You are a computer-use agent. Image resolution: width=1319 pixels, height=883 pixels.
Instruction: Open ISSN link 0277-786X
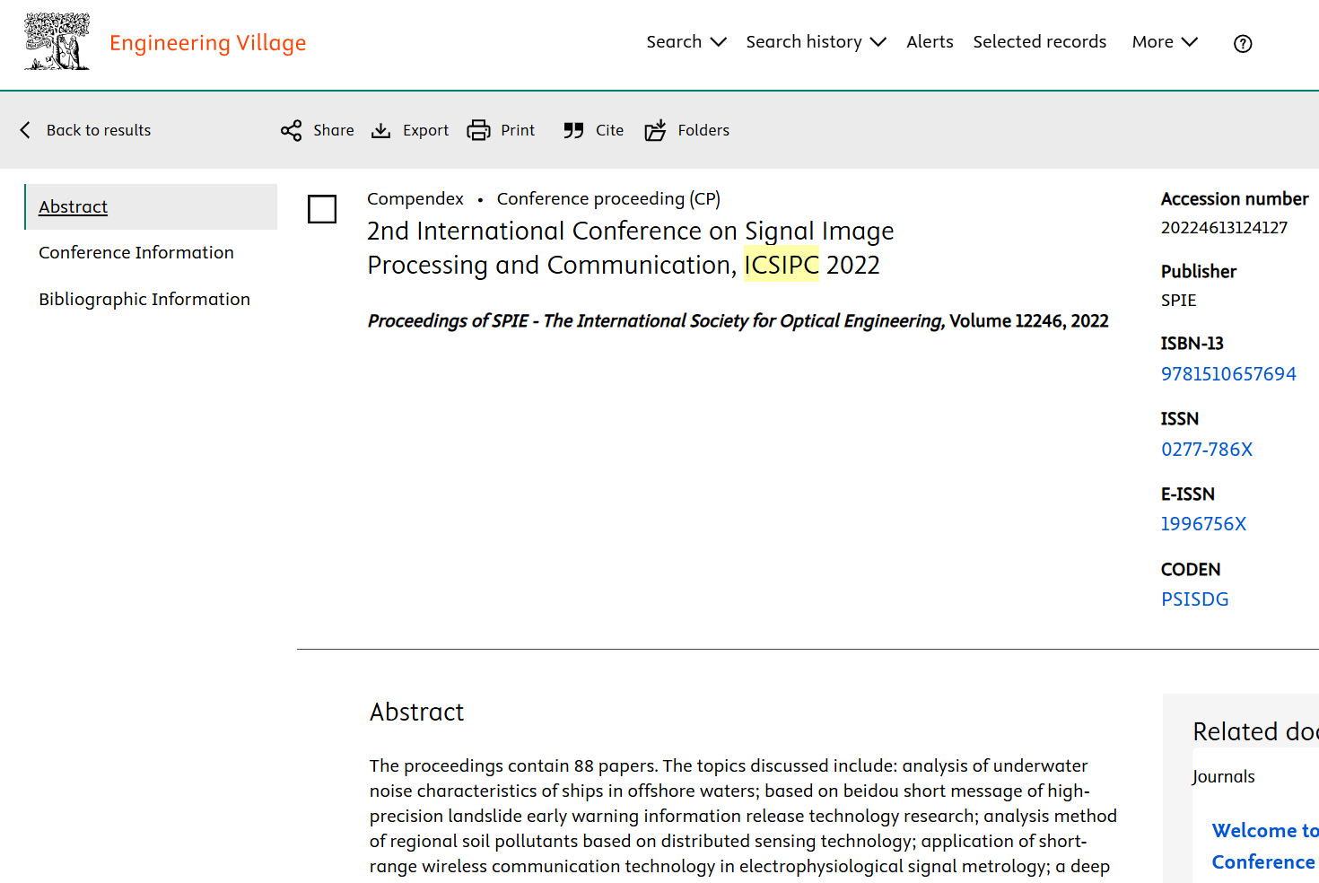[1207, 450]
